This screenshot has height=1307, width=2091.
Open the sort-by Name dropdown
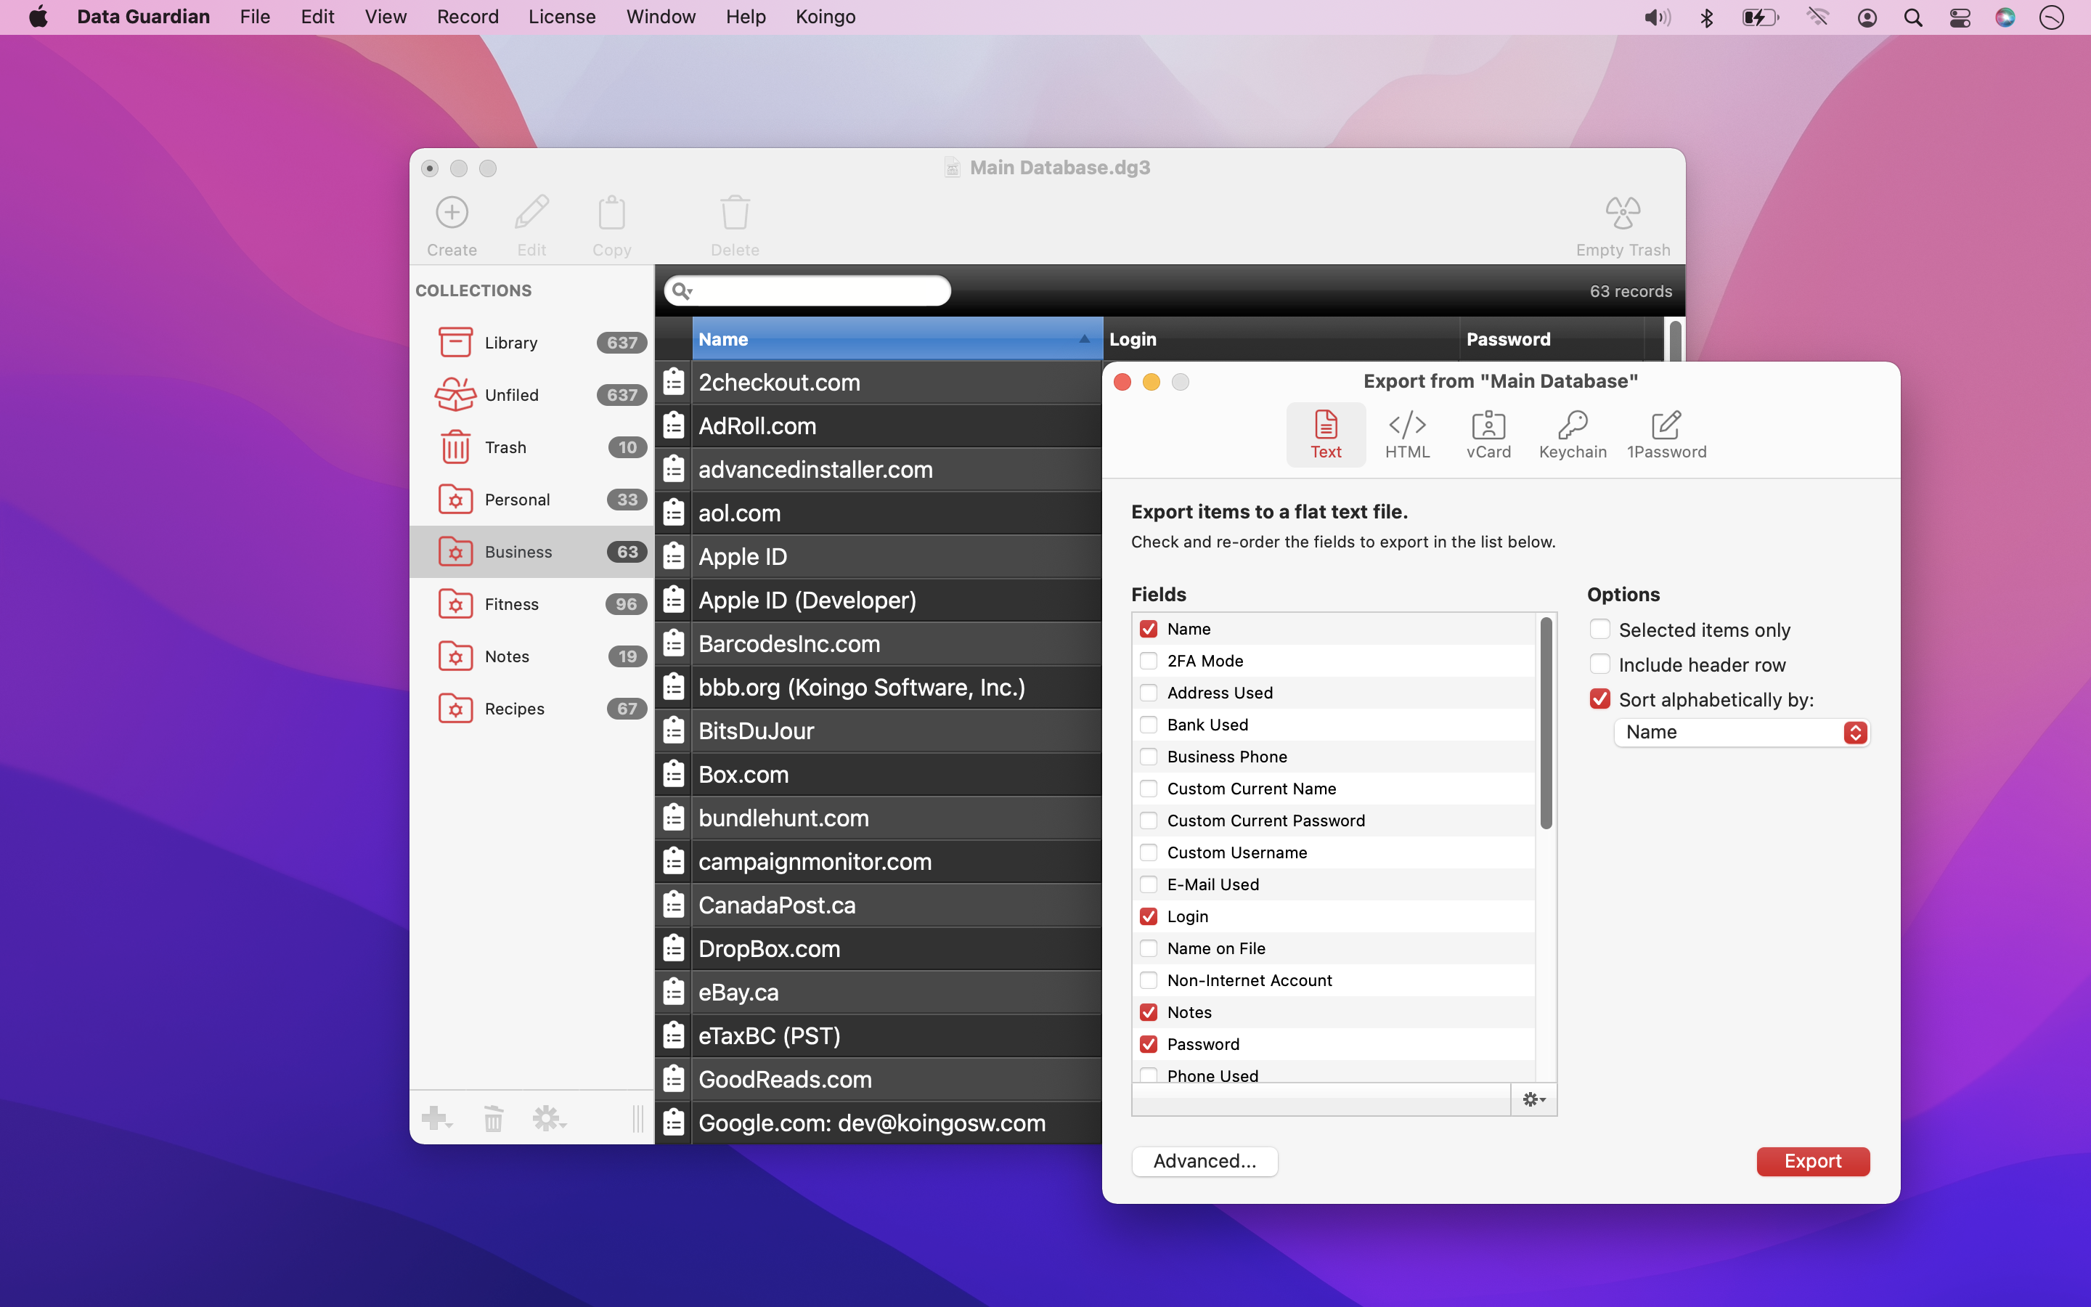click(1741, 732)
